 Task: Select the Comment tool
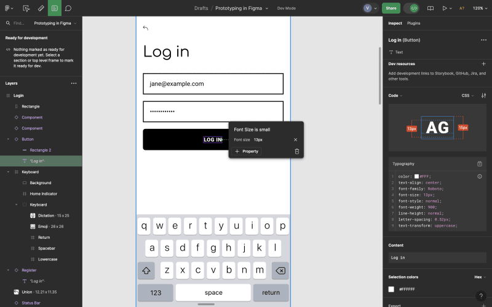68,8
